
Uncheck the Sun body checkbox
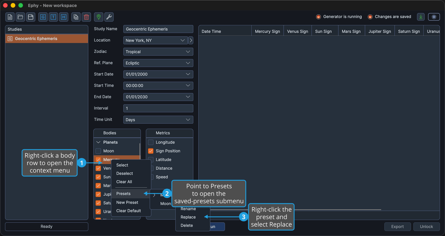point(98,177)
